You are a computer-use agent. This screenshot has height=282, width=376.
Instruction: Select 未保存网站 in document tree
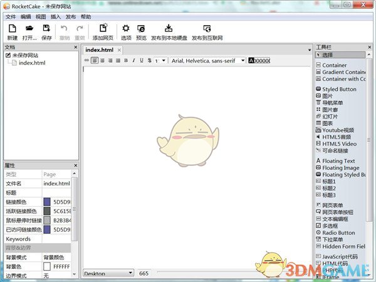click(x=25, y=55)
